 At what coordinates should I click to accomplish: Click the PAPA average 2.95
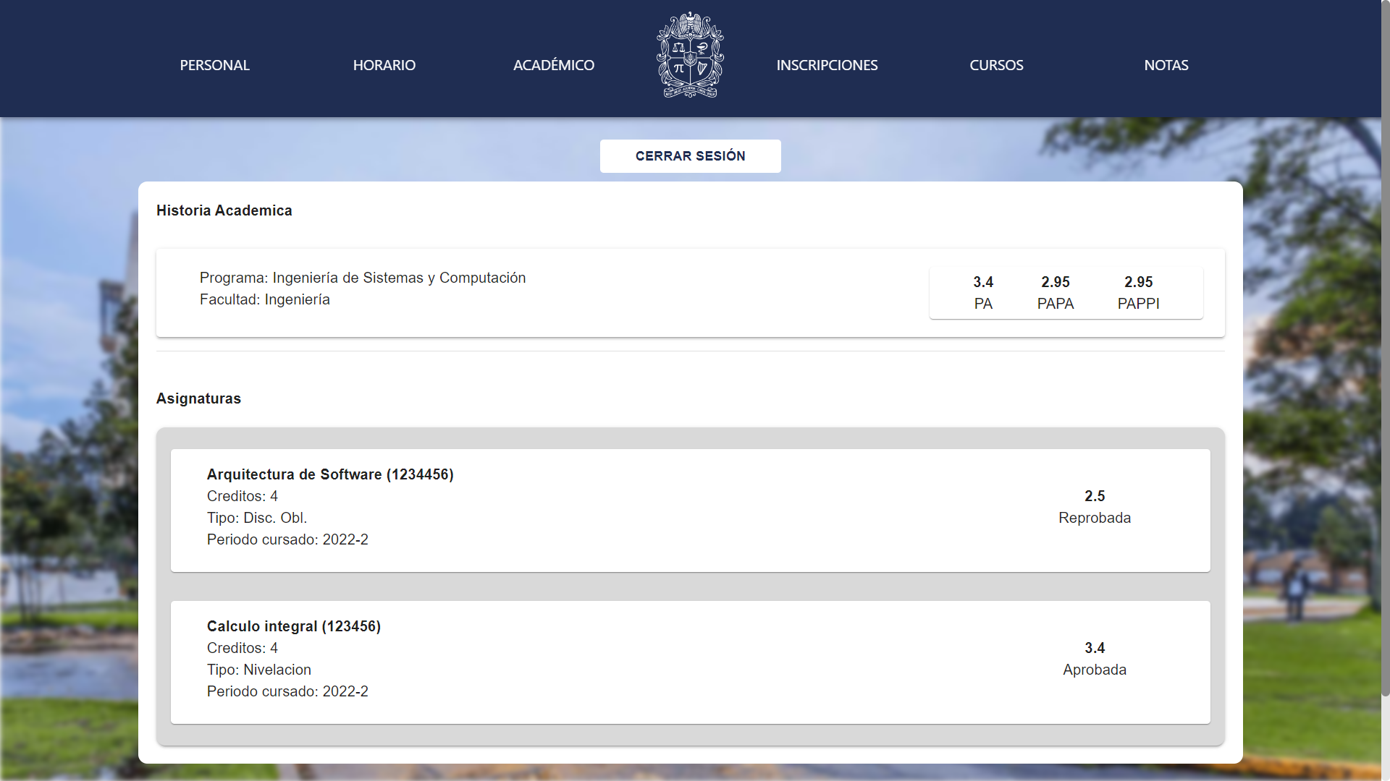[x=1055, y=282]
